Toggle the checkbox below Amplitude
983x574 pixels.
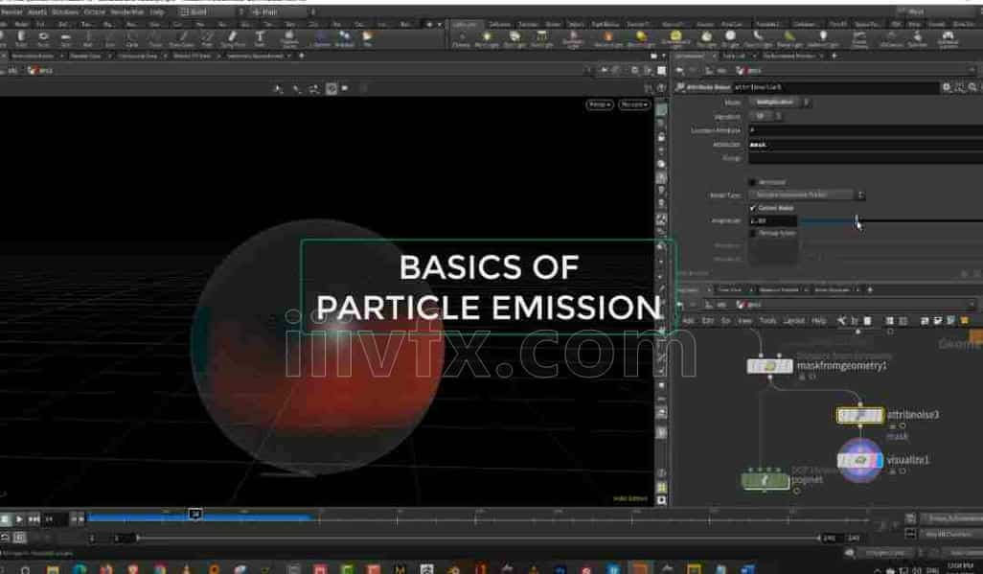[x=753, y=233]
